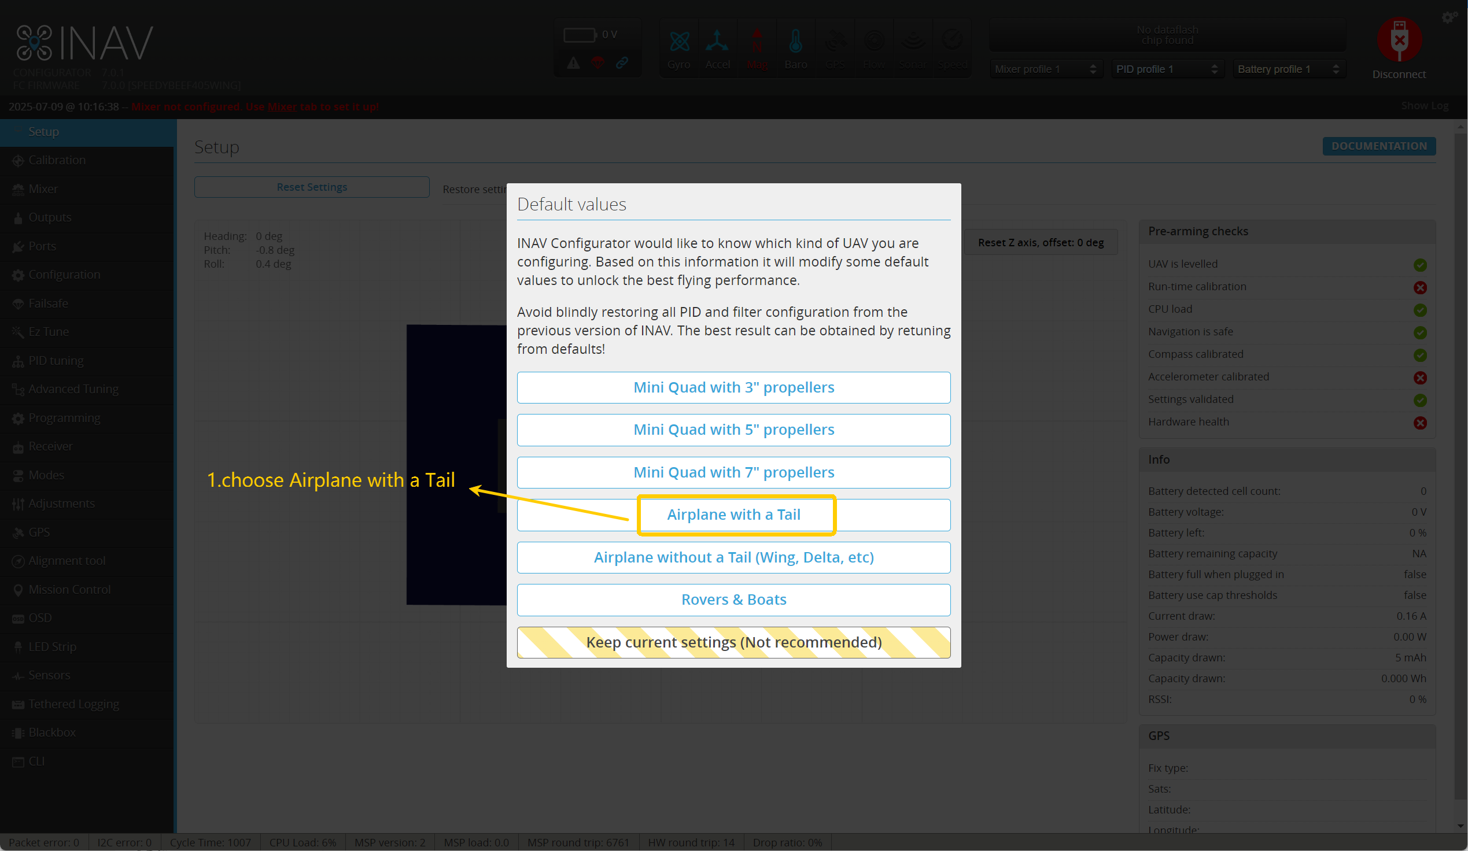1468x851 pixels.
Task: Click the battery voltage indicator icon
Action: [x=580, y=35]
